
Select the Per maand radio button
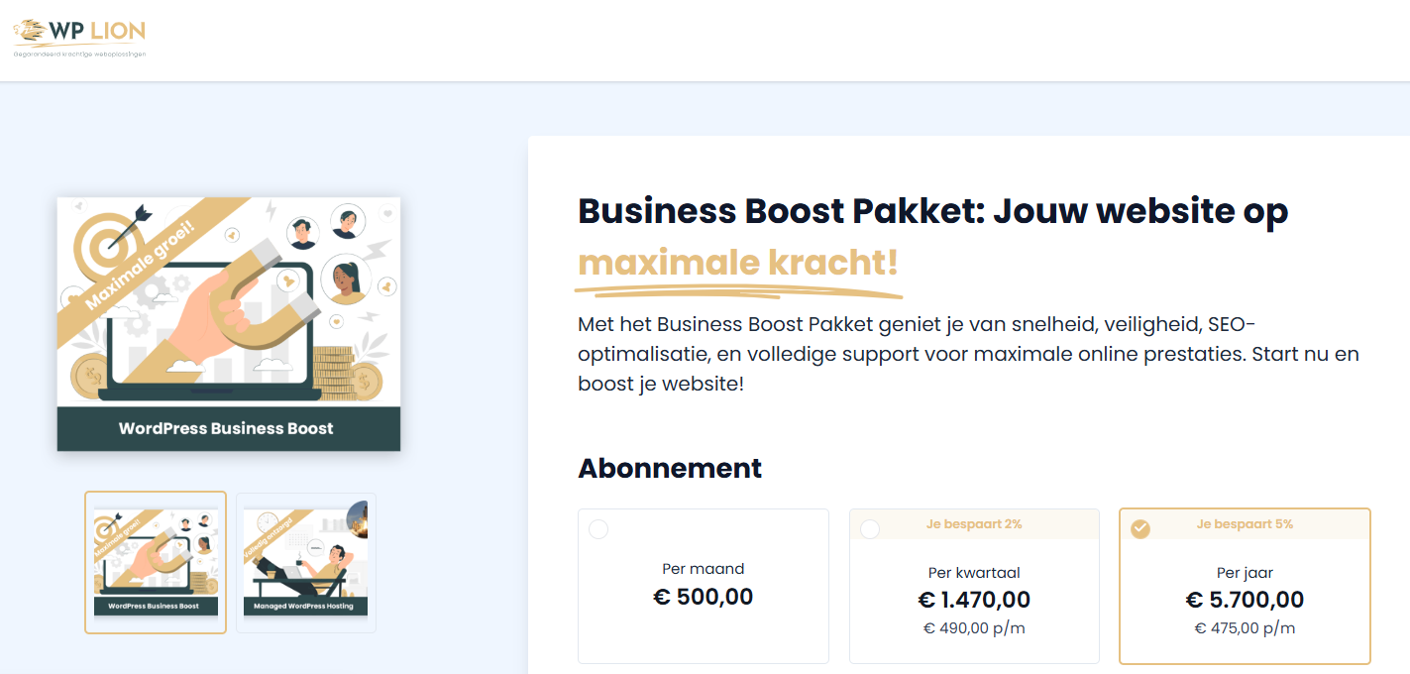click(598, 529)
